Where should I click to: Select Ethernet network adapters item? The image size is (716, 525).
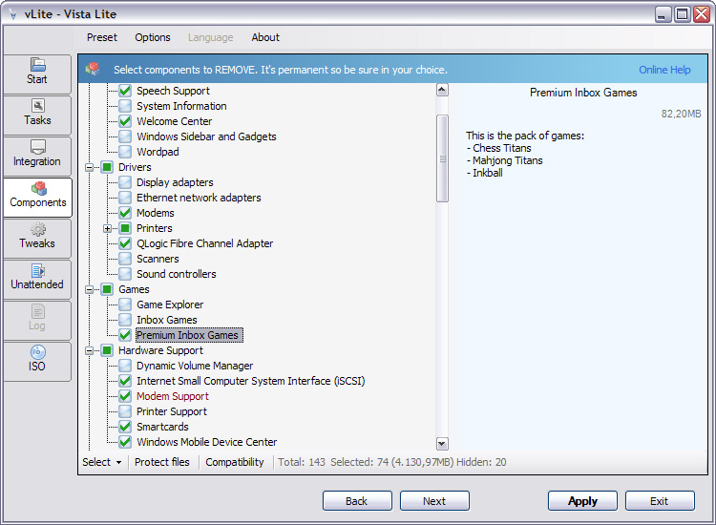(199, 198)
